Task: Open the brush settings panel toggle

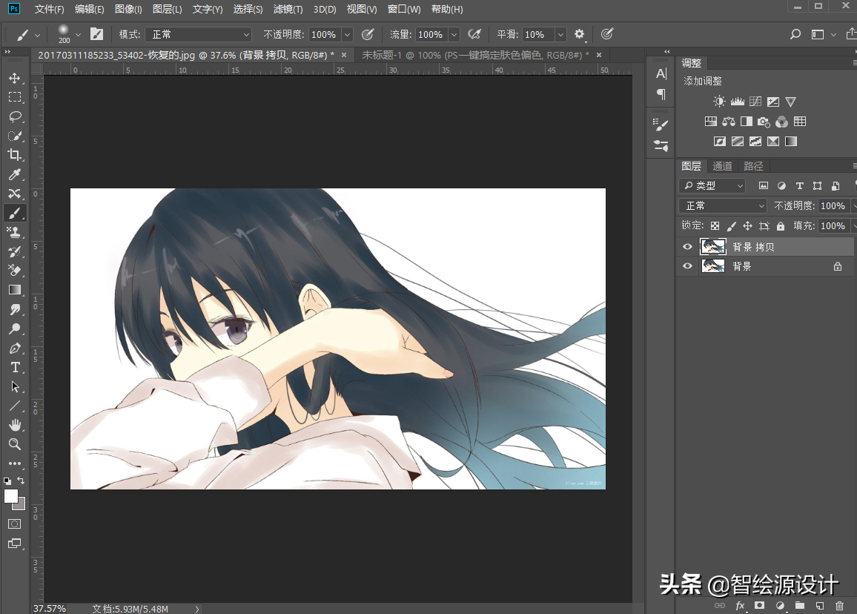Action: [x=96, y=34]
